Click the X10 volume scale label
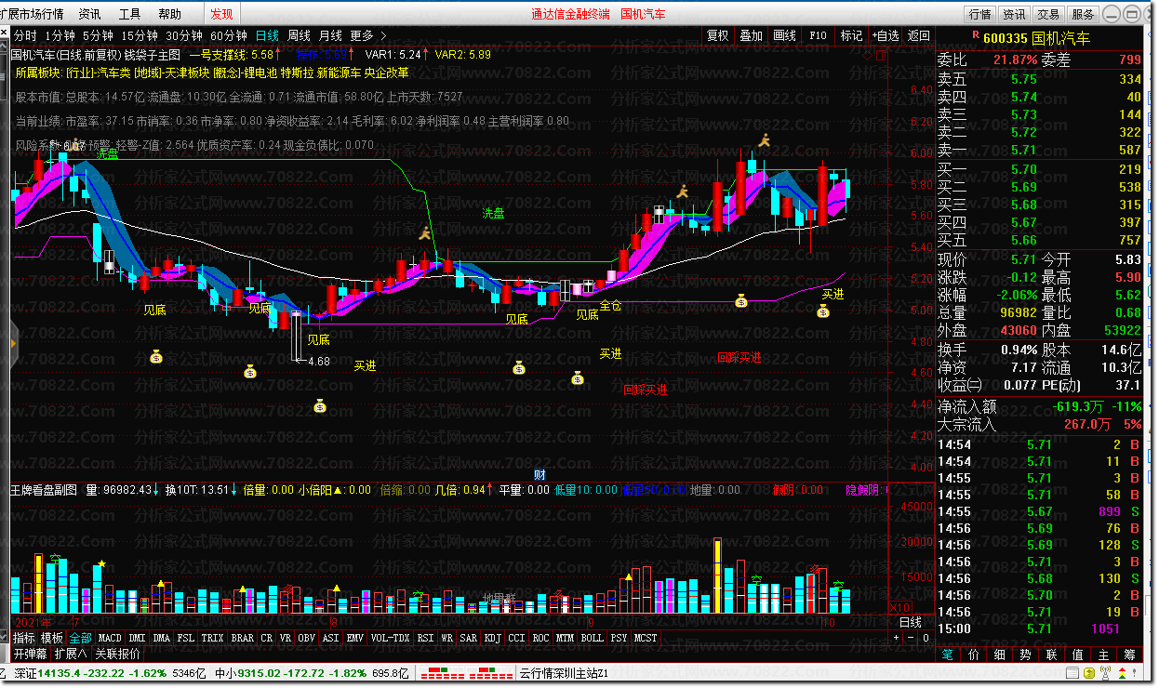The height and width of the screenshot is (688, 1159). click(900, 606)
